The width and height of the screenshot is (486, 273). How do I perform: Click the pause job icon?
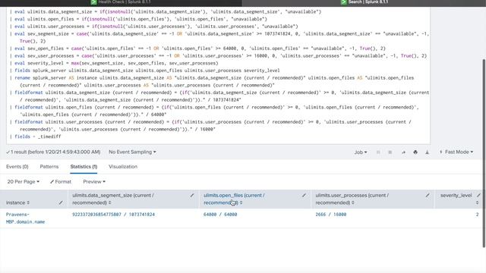tap(378, 152)
